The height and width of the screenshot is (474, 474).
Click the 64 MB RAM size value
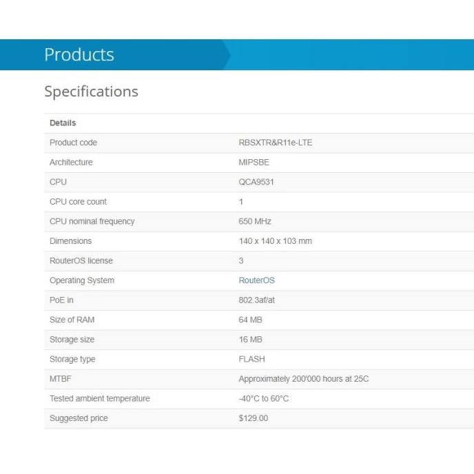coord(250,320)
